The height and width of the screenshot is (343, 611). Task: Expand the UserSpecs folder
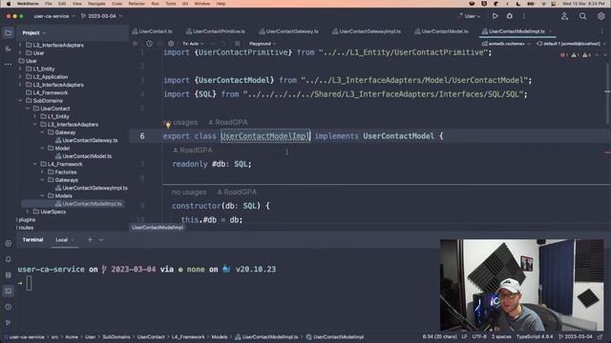28,212
